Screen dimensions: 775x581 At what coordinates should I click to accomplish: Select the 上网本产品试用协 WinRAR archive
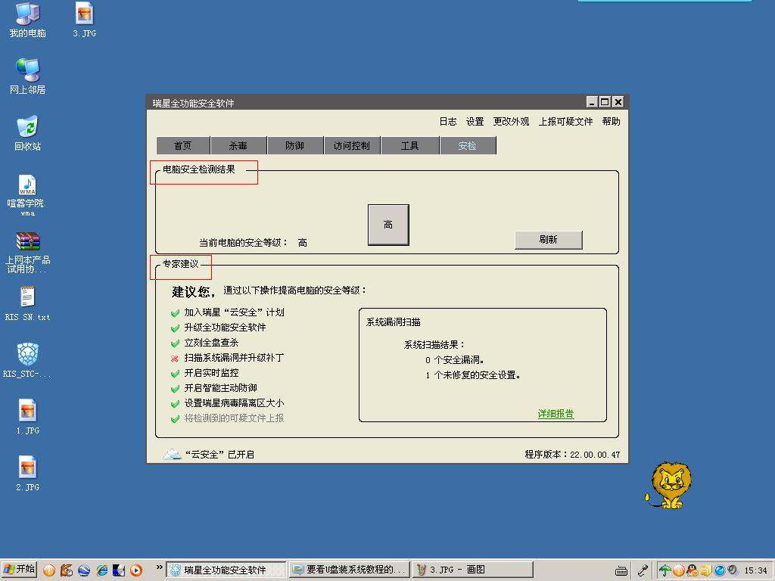tap(28, 253)
